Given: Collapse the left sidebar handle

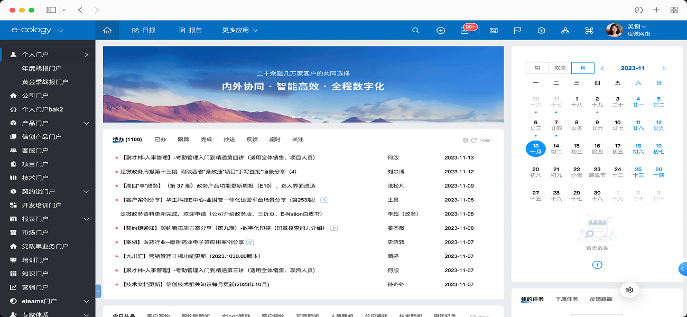Looking at the screenshot, I should [x=98, y=291].
